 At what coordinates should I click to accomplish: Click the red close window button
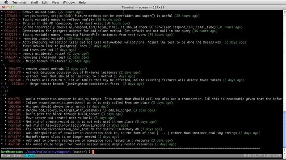coord(3,7)
